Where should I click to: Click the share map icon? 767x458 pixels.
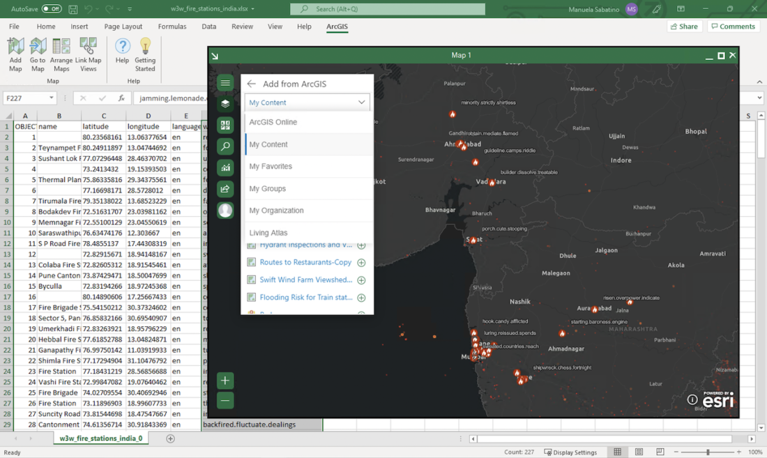point(225,189)
